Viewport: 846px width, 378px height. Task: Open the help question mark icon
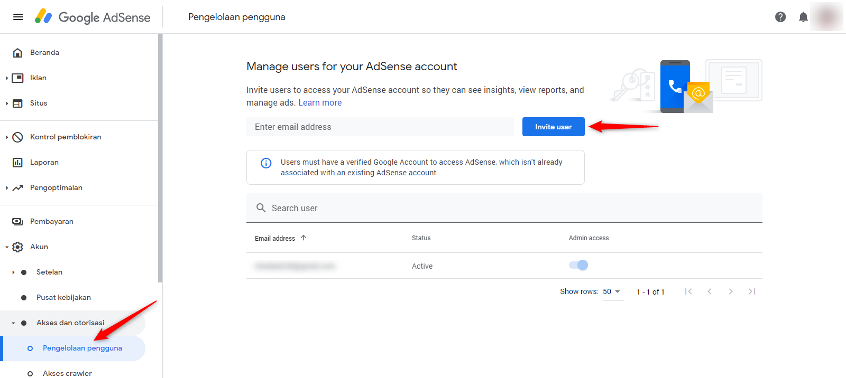point(780,17)
